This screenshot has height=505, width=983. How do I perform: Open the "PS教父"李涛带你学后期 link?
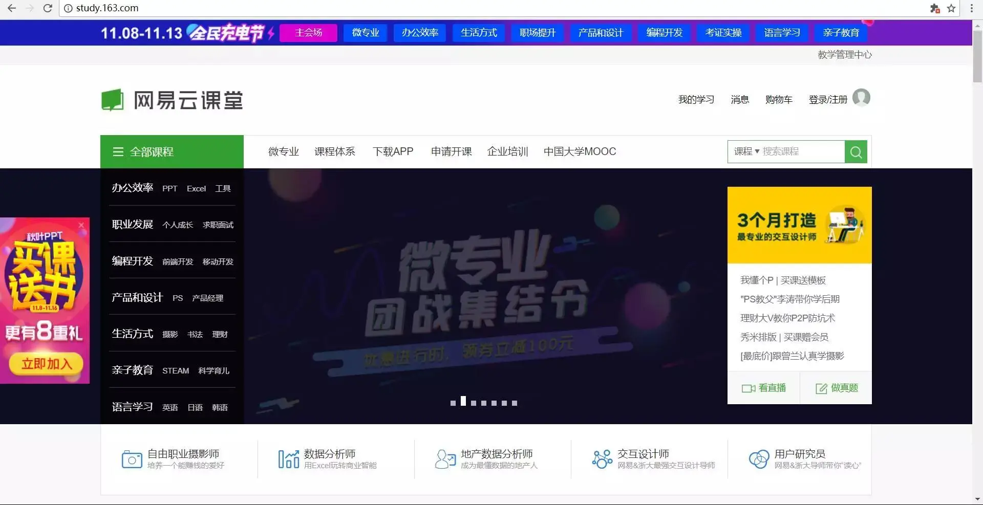(790, 299)
